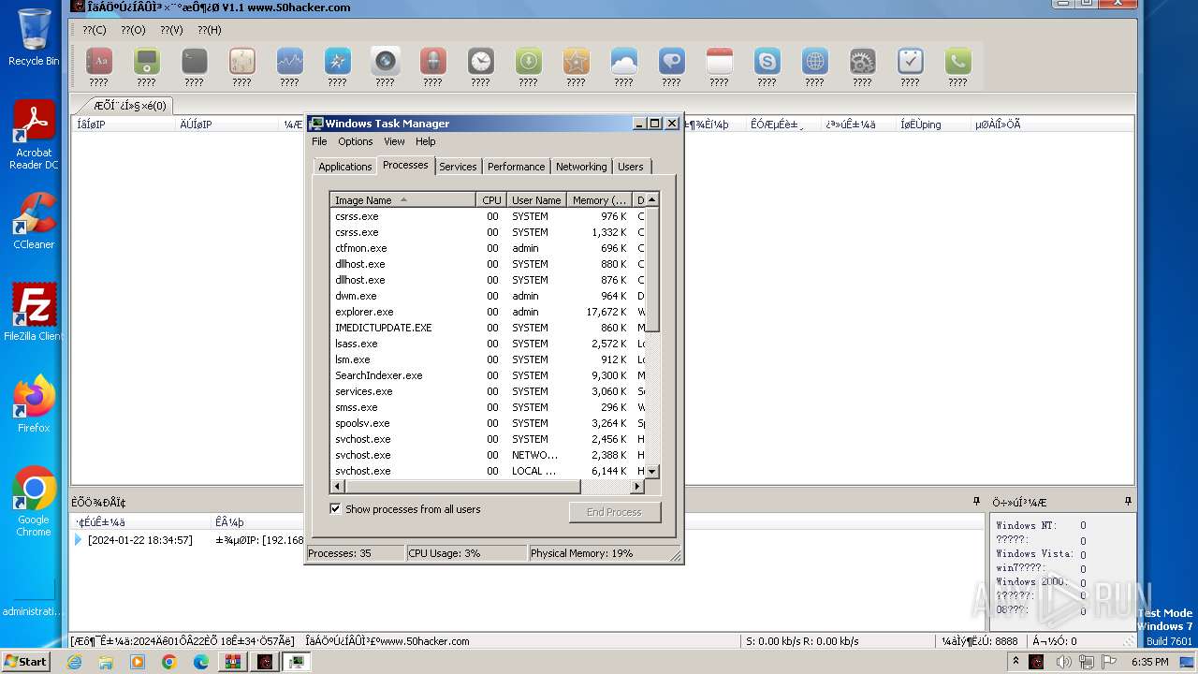1198x674 pixels.
Task: Select ctfmon.exe process row
Action: [487, 248]
